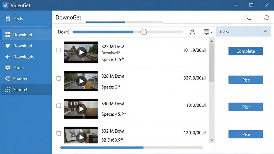
Task: Click the DownoGet header progress bar
Action: pos(124,22)
